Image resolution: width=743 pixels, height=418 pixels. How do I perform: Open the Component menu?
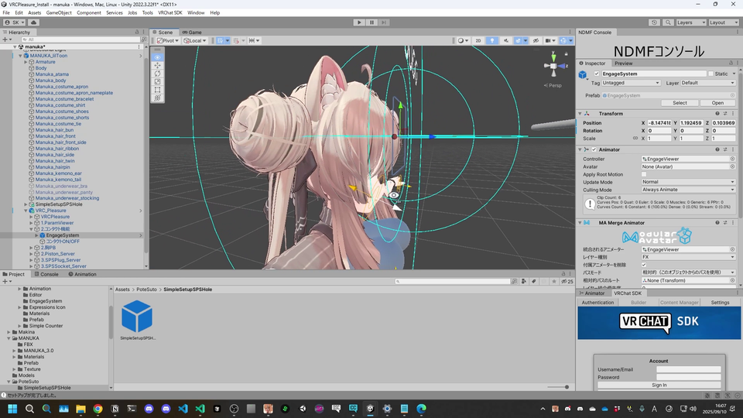[88, 13]
